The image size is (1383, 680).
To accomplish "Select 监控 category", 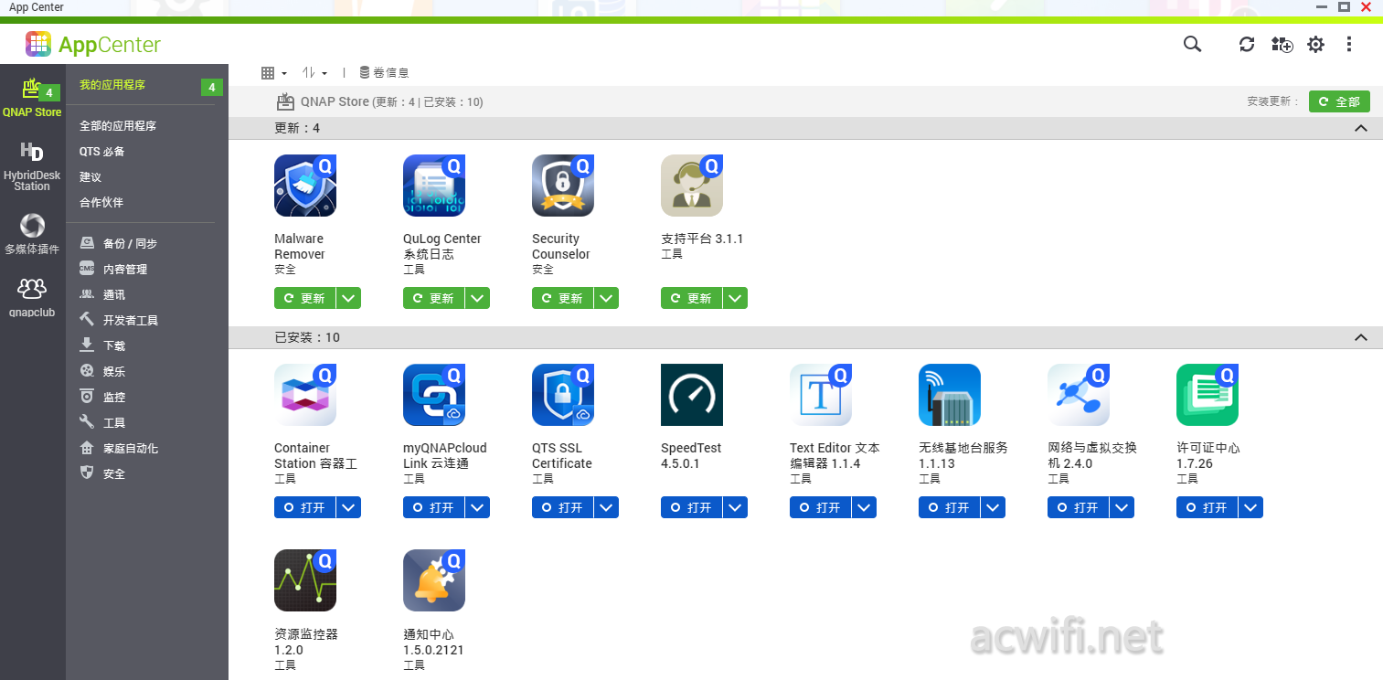I will (102, 398).
